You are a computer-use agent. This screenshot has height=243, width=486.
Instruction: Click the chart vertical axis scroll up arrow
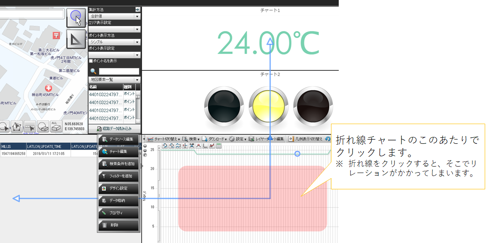click(159, 148)
